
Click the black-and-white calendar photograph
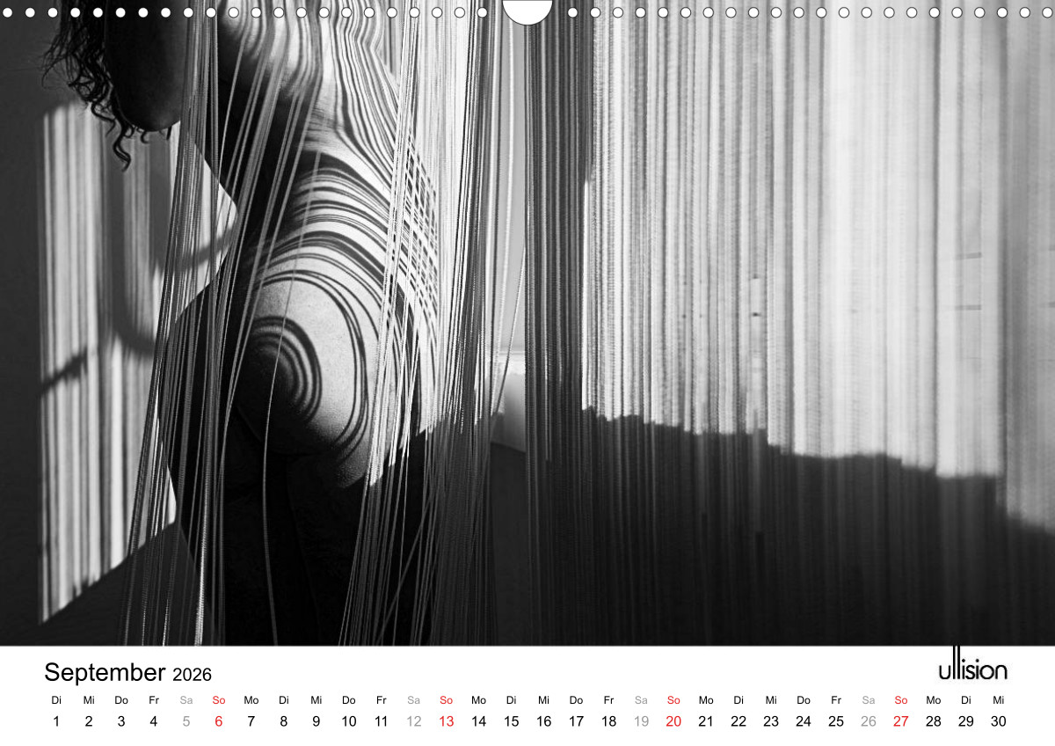click(527, 323)
